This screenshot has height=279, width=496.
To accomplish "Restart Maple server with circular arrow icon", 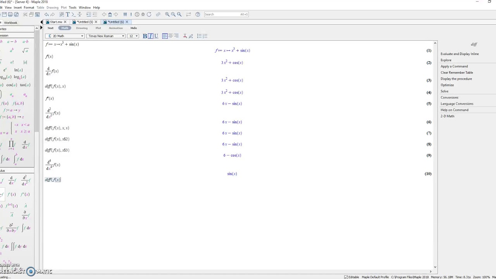I will point(149,14).
